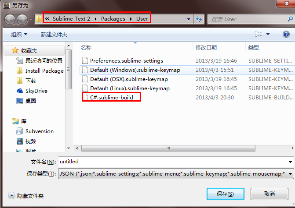Click the horizontal scrollbar in file list
The image size is (295, 208).
tap(168, 148)
